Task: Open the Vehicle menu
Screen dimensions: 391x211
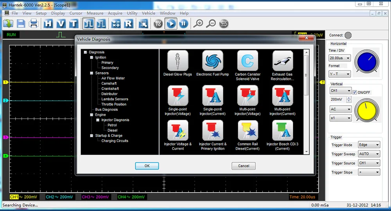Action: tap(148, 13)
